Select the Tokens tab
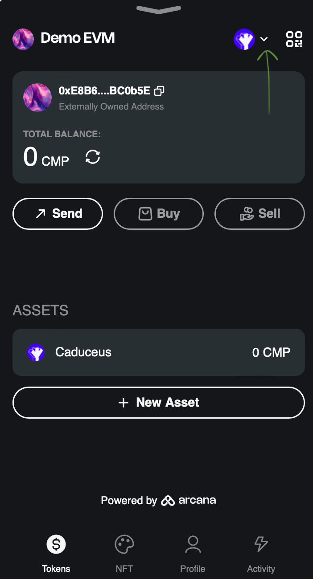The height and width of the screenshot is (579, 313). click(x=56, y=554)
